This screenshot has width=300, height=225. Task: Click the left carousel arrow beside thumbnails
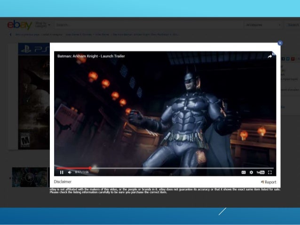tap(10, 178)
